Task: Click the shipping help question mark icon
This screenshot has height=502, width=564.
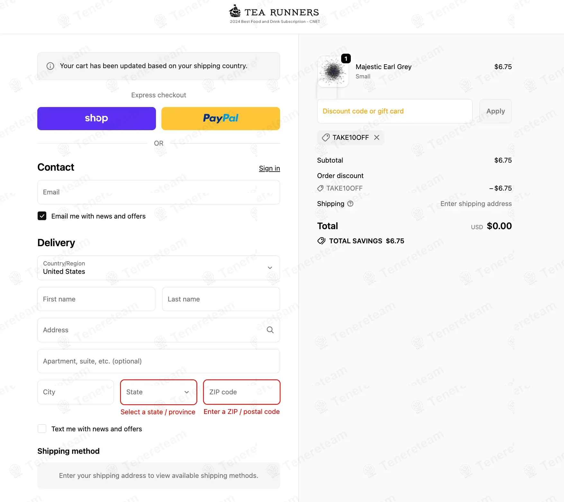Action: click(x=350, y=204)
